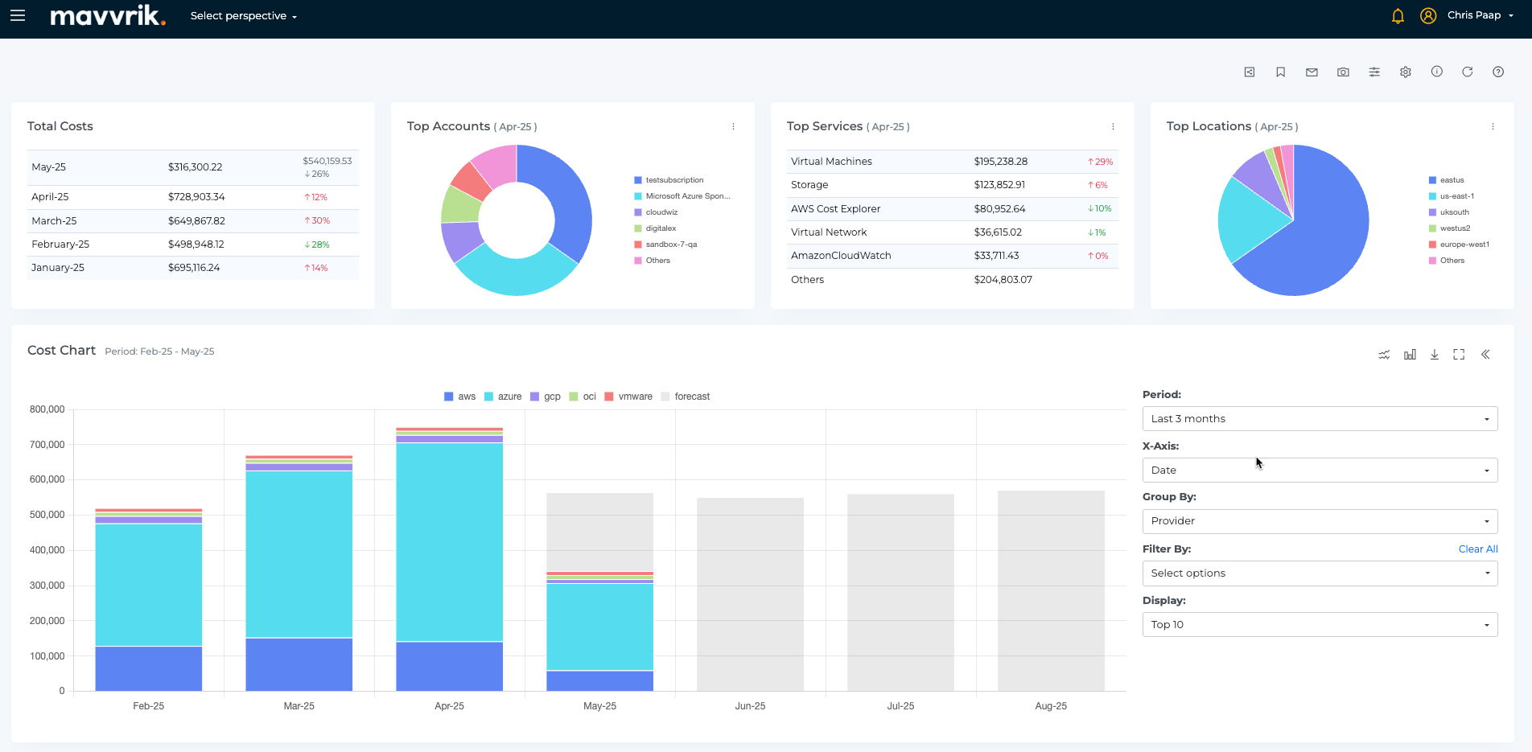Bookmark this dashboard view
This screenshot has height=752, width=1532.
pos(1280,72)
